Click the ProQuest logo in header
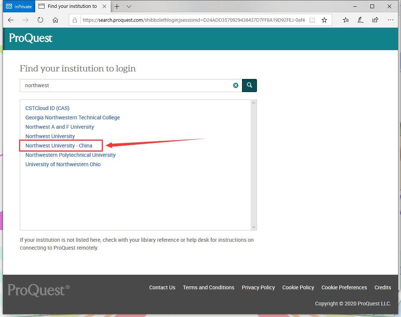Image resolution: width=401 pixels, height=317 pixels. 31,38
